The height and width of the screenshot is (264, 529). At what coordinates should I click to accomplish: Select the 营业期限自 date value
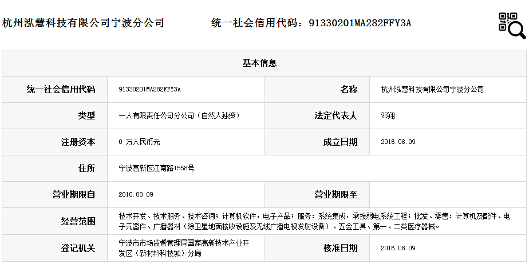136,194
